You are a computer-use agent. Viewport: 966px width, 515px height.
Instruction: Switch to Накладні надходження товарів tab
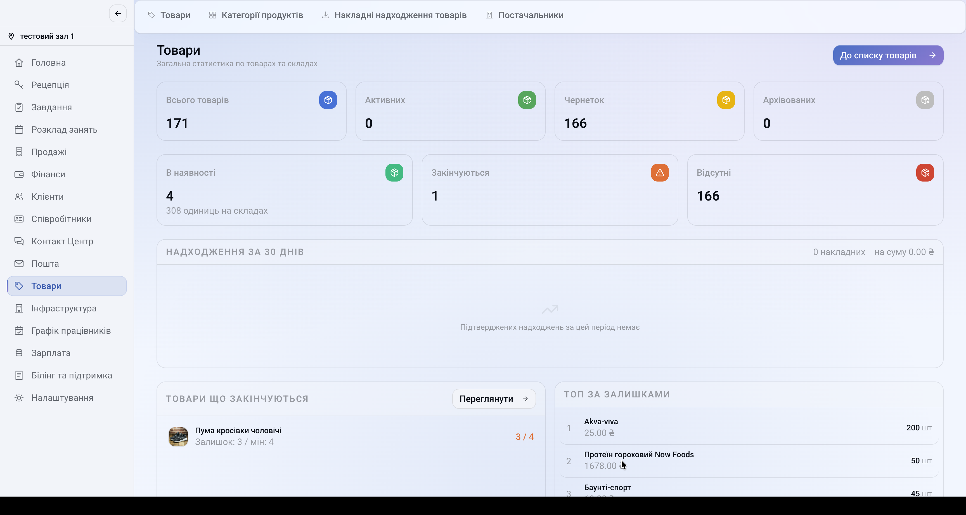click(x=394, y=15)
